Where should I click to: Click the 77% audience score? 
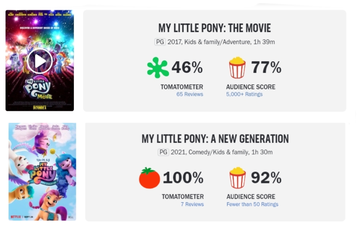pos(266,67)
